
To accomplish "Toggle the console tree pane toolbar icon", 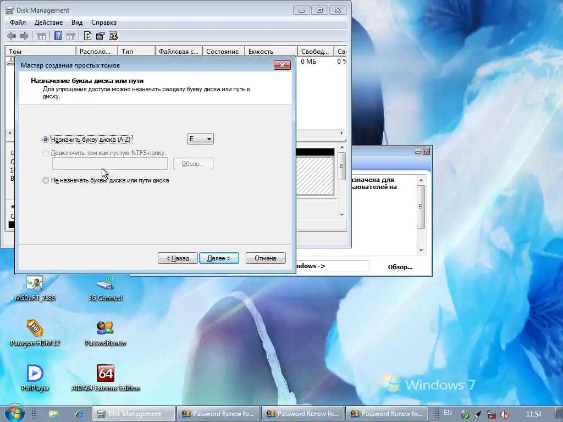I will (x=41, y=36).
